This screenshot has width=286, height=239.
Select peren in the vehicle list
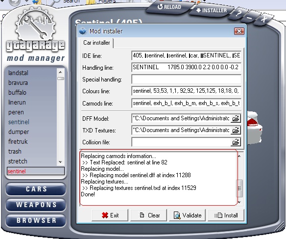16,112
